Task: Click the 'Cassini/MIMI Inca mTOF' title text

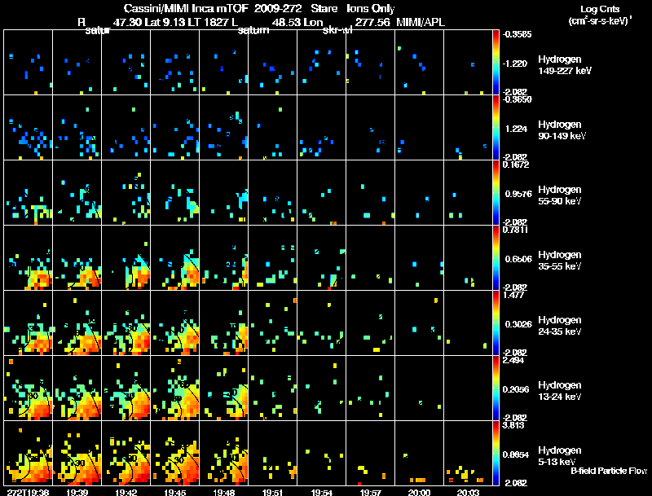Action: click(x=186, y=8)
